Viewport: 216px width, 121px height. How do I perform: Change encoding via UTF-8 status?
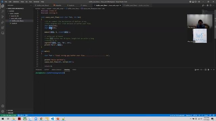pos(195,115)
